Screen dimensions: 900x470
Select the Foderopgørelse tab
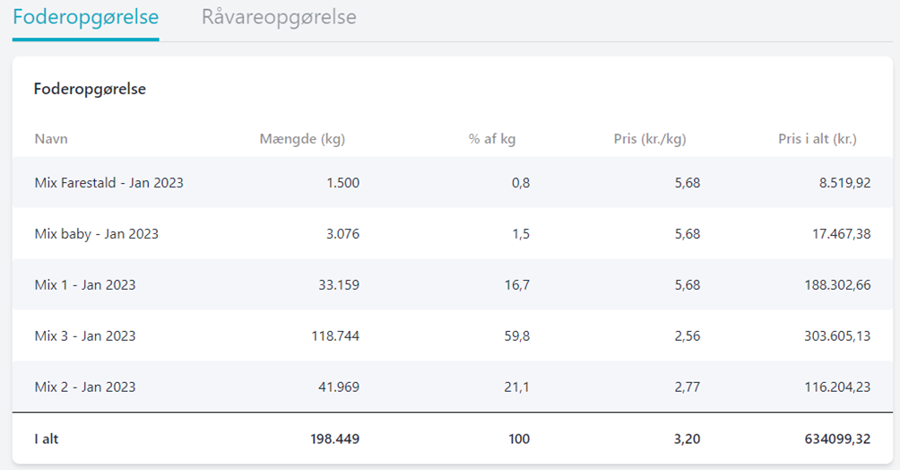tap(86, 17)
